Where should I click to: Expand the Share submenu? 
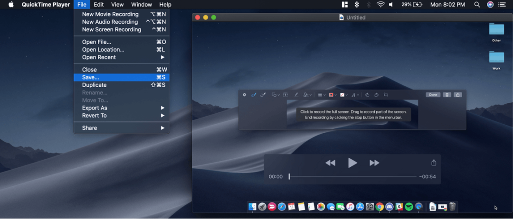122,128
